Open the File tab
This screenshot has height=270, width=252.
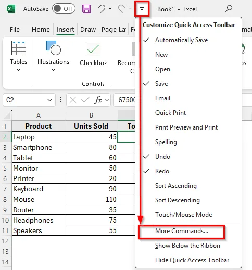click(15, 29)
